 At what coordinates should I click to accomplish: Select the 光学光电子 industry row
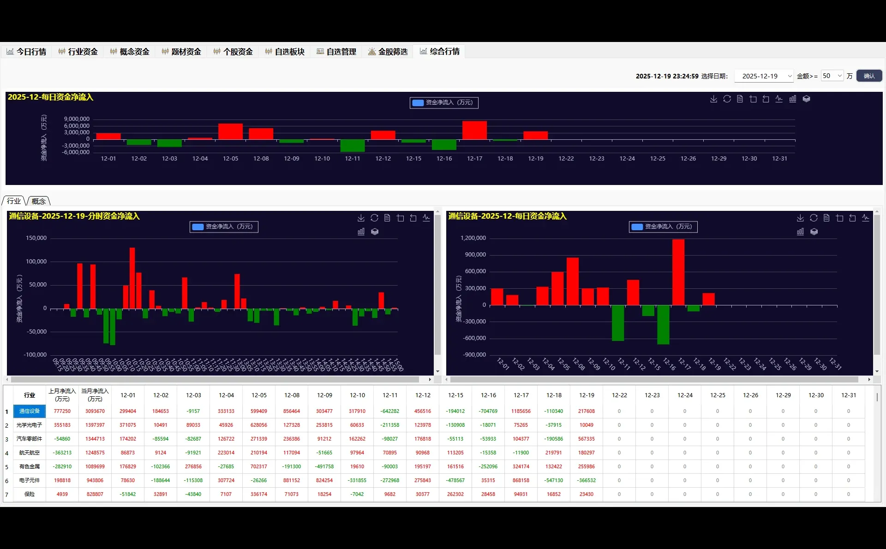30,425
